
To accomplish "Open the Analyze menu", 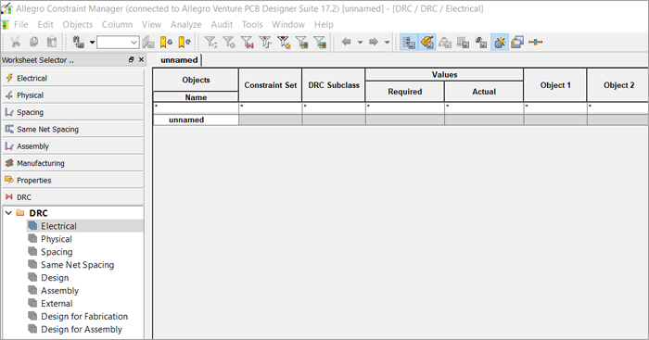I will pyautogui.click(x=185, y=24).
